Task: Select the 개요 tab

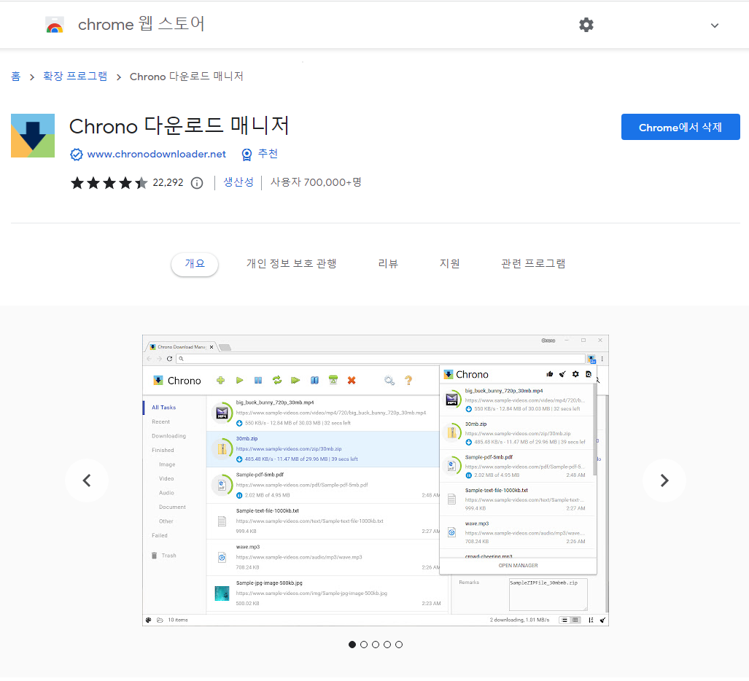Action: pyautogui.click(x=195, y=264)
